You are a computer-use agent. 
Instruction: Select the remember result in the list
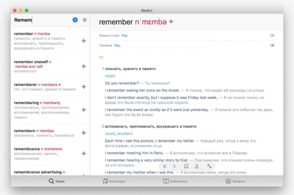[x=50, y=41]
